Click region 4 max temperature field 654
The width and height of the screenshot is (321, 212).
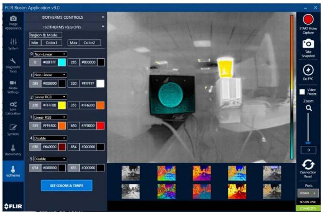point(74,147)
